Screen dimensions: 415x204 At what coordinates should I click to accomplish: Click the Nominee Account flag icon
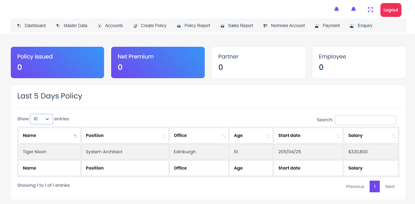[265, 26]
